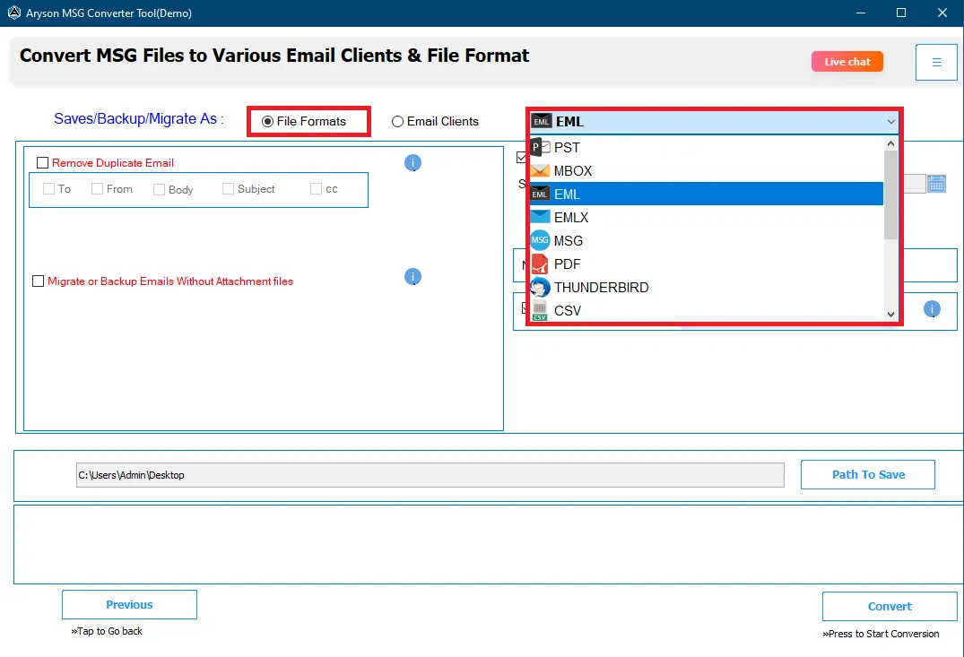
Task: Close the Aryson MSG Converter window
Action: tap(942, 13)
